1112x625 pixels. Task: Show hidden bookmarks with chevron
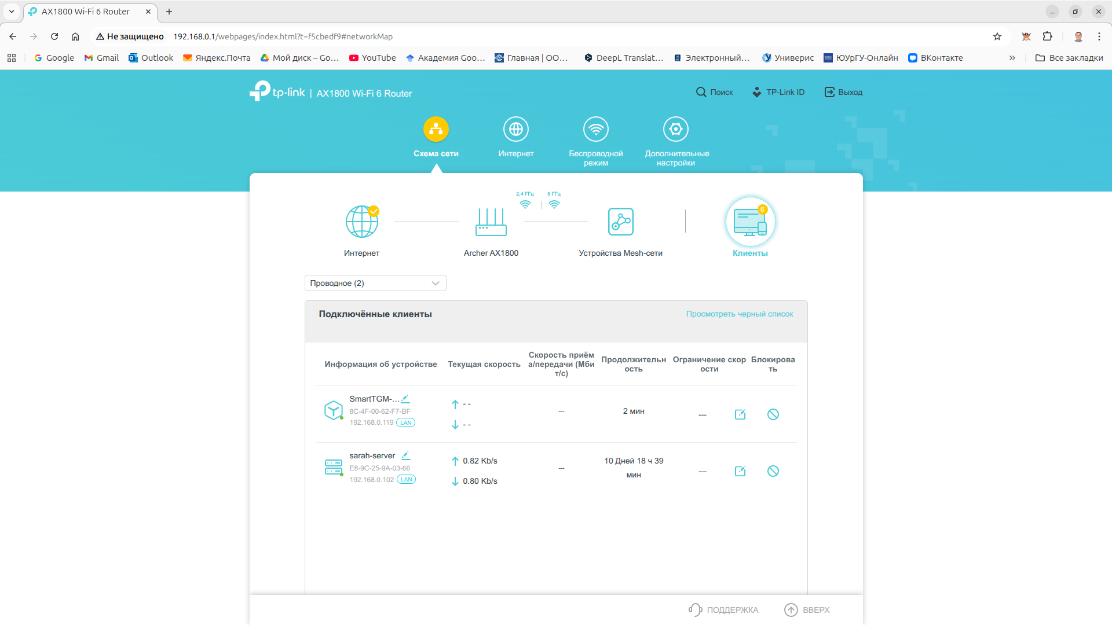coord(1012,58)
